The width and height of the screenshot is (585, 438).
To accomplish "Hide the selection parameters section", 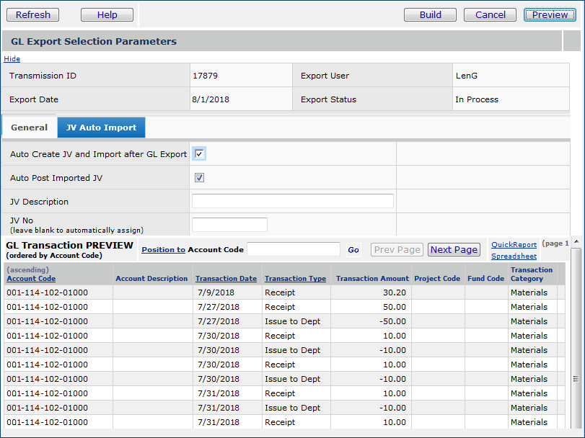I will [12, 59].
